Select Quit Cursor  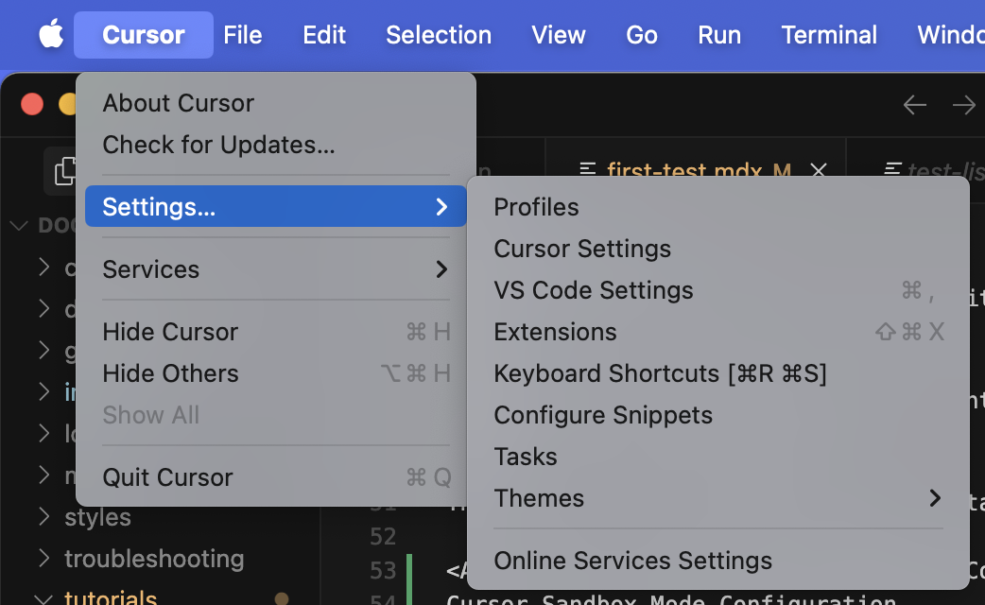[x=275, y=477]
